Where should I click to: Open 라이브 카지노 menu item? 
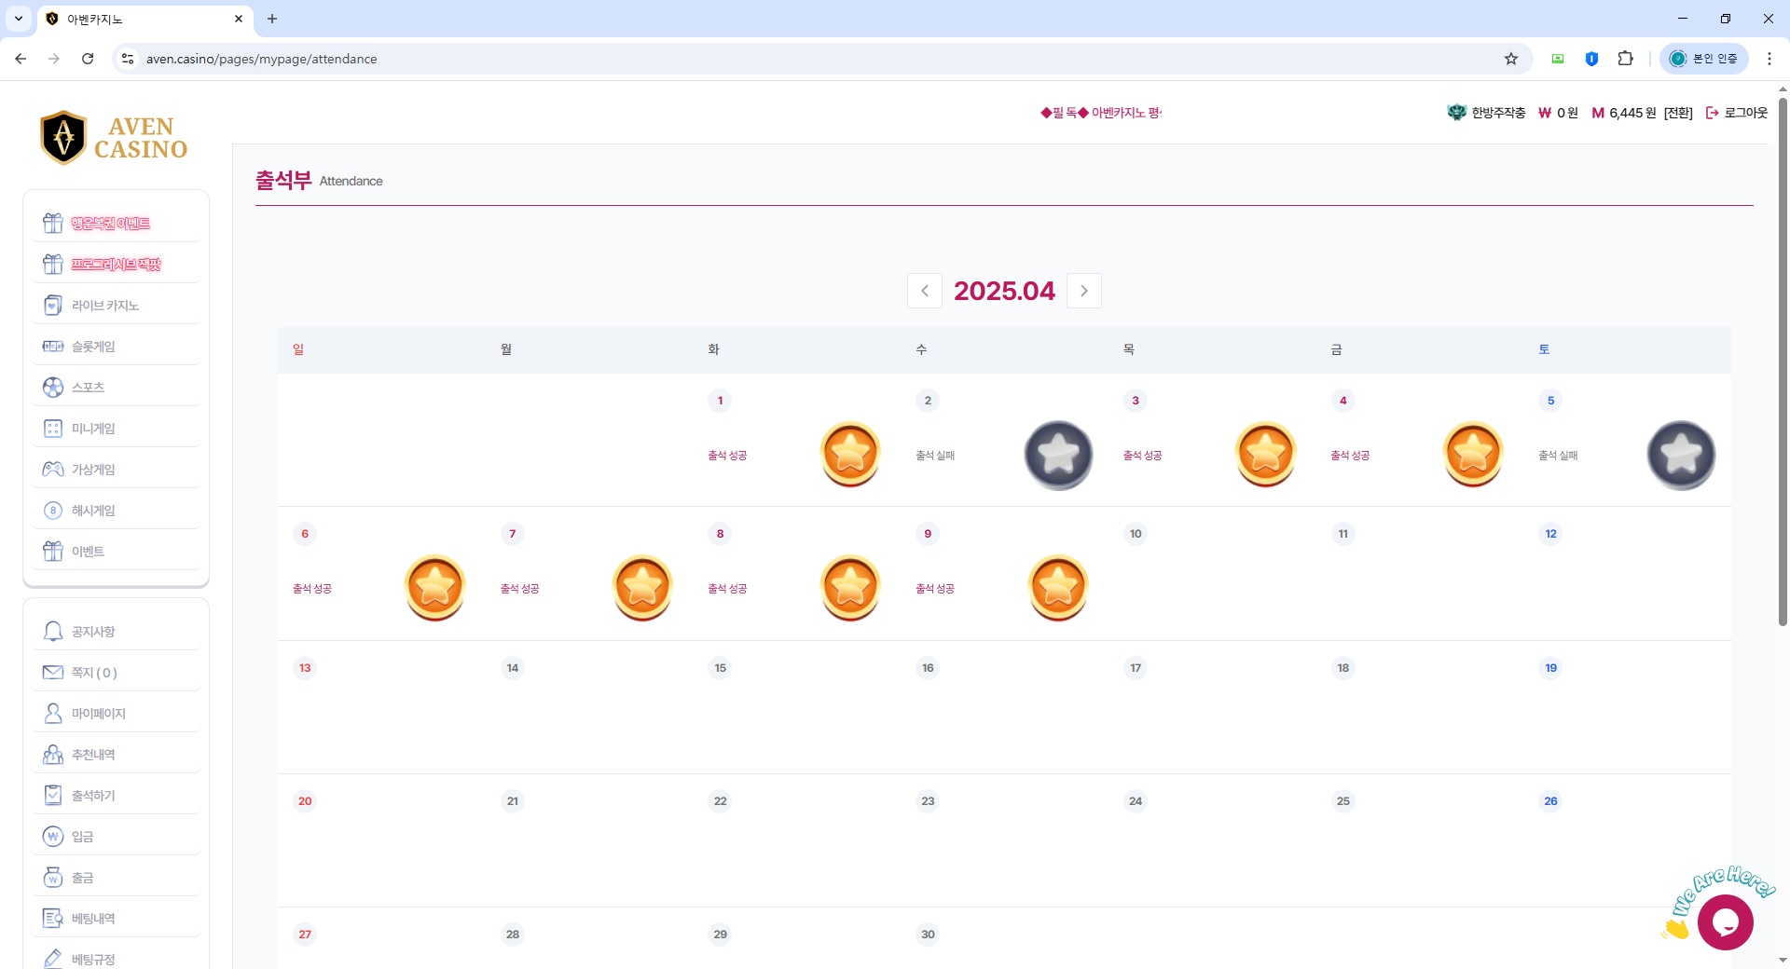(105, 306)
